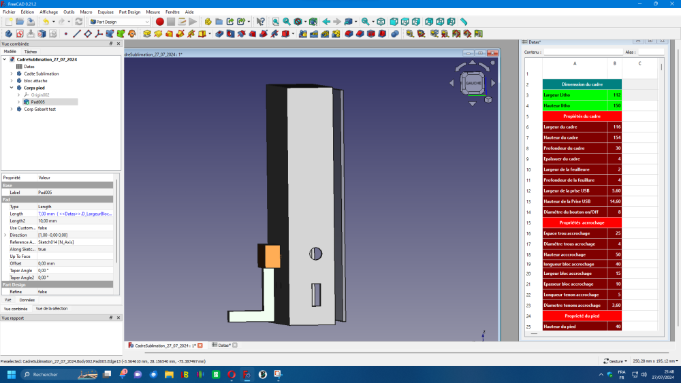This screenshot has width=681, height=383.
Task: Click taskbar Rechercher search box
Action: (59, 374)
